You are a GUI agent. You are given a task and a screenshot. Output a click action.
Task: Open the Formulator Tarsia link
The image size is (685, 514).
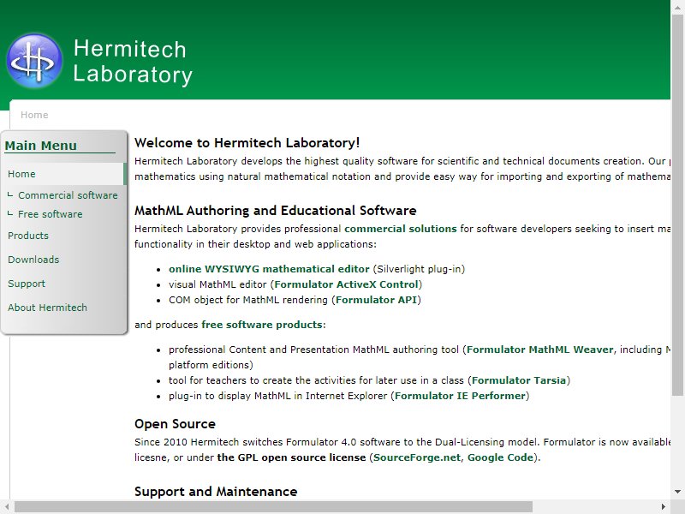(x=519, y=380)
